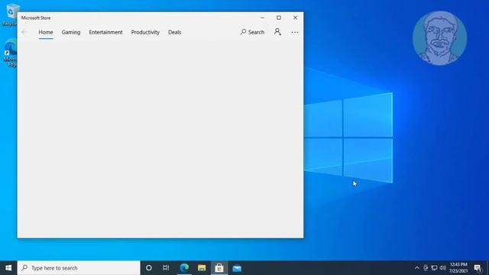Select the Recycle Bin desktop icon

(x=10, y=15)
